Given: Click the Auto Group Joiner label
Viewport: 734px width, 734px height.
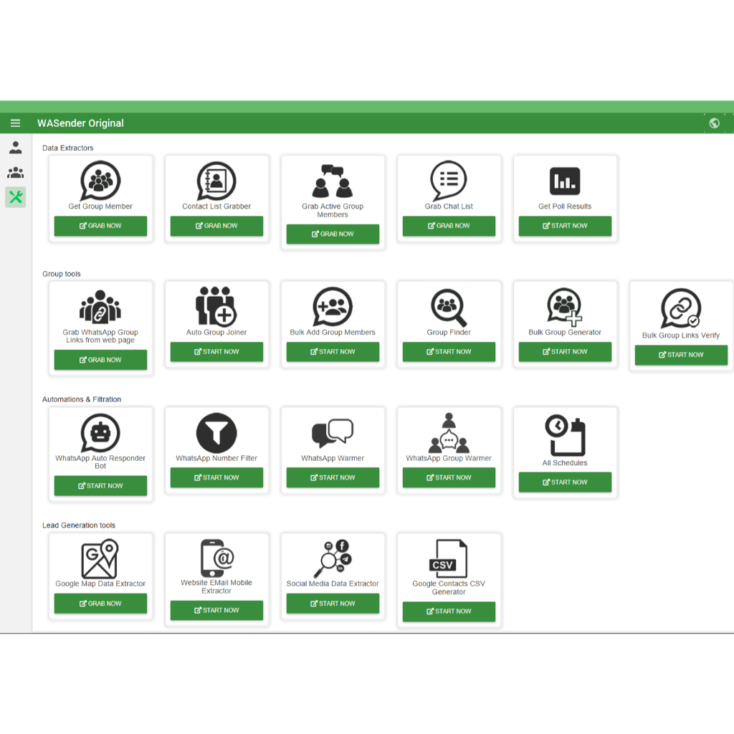Looking at the screenshot, I should 216,333.
